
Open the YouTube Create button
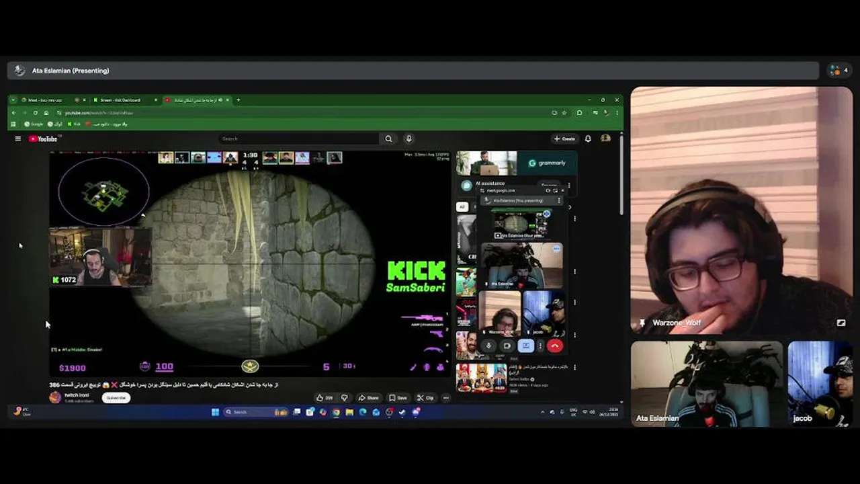click(565, 138)
